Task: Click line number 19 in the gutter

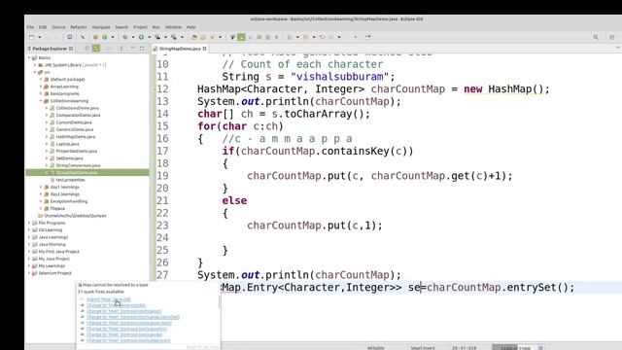Action: pos(162,176)
